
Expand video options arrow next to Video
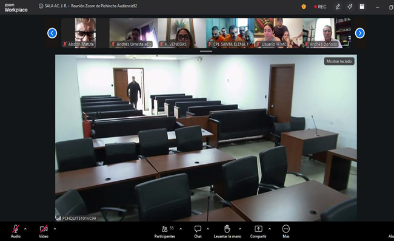tap(55, 229)
